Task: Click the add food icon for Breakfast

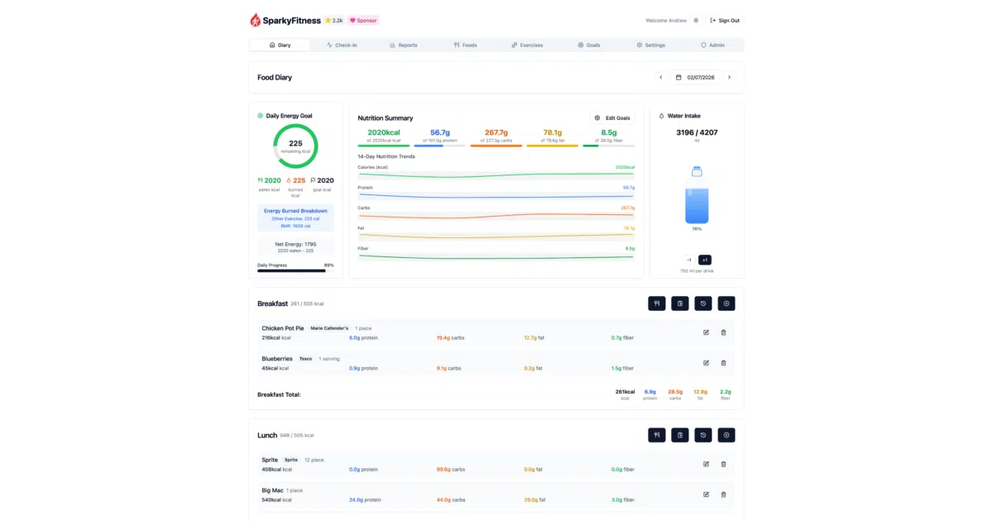Action: click(656, 304)
